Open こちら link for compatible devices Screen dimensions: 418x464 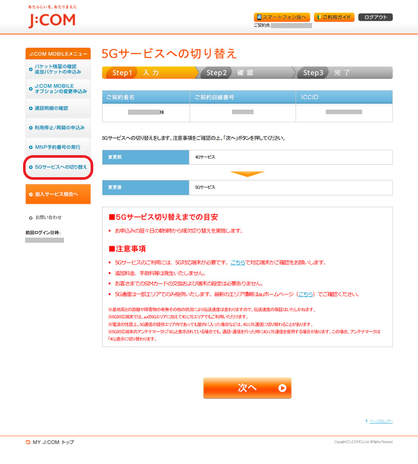(x=238, y=263)
